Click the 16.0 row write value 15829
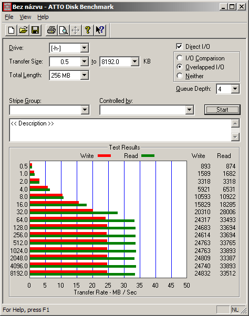 click(202, 204)
